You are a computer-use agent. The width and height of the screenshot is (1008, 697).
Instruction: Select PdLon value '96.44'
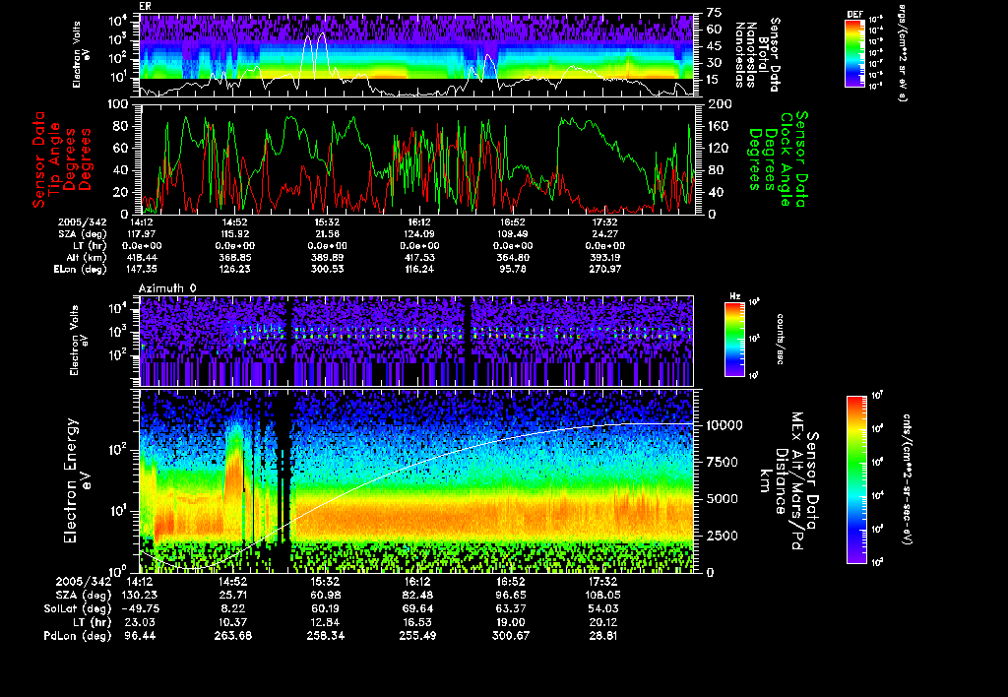(140, 635)
